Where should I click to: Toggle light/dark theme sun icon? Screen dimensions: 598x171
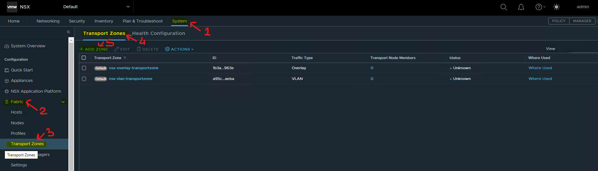(556, 7)
